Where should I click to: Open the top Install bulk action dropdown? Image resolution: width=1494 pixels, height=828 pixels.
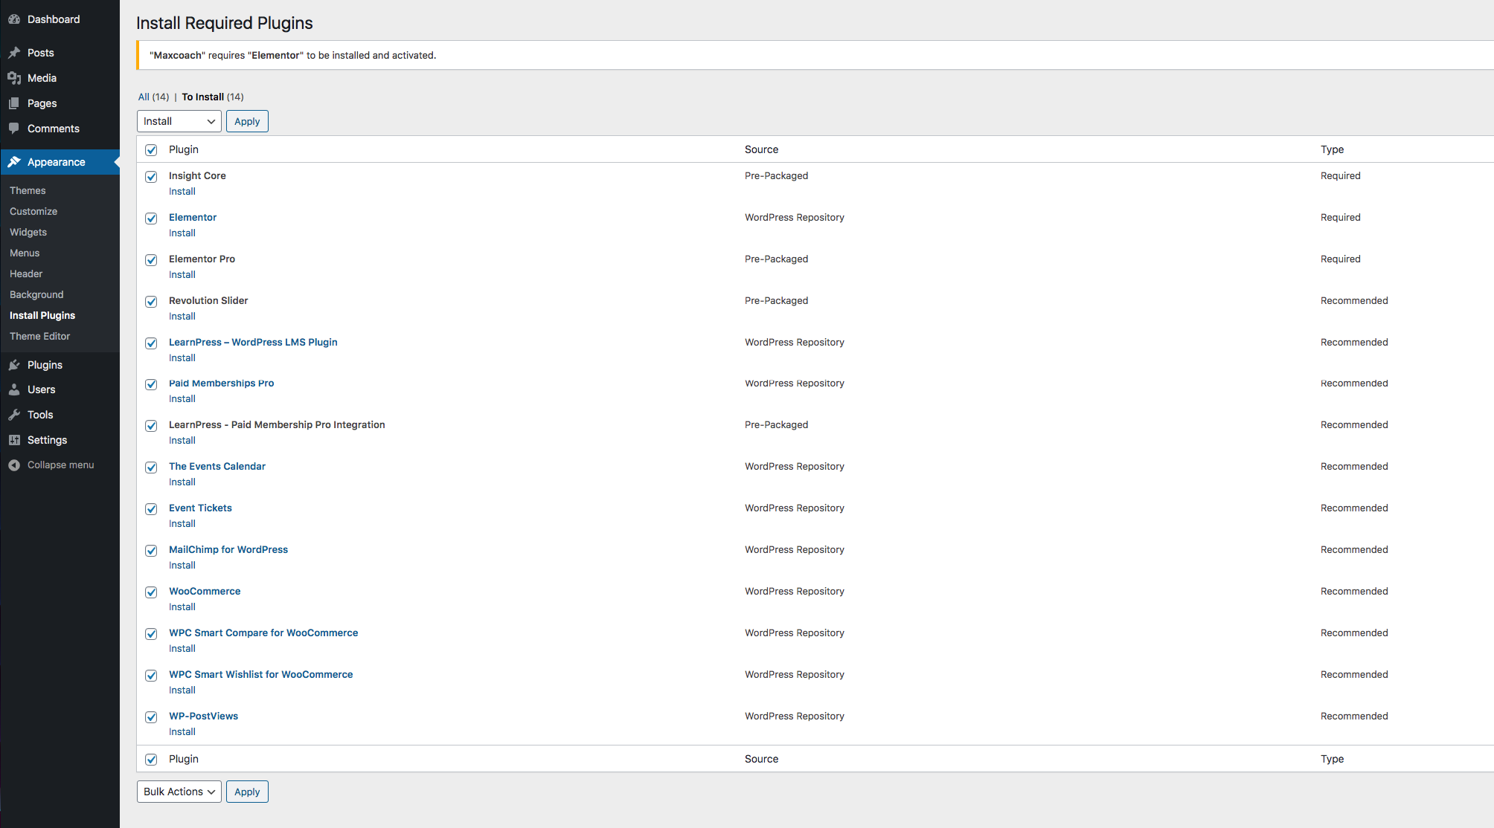pos(179,121)
